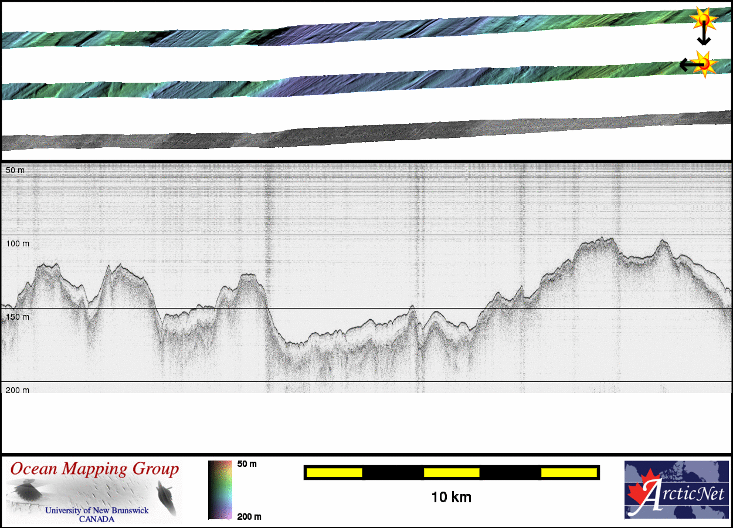
Task: Click the 150 m depth label on the profile
Action: click(18, 317)
